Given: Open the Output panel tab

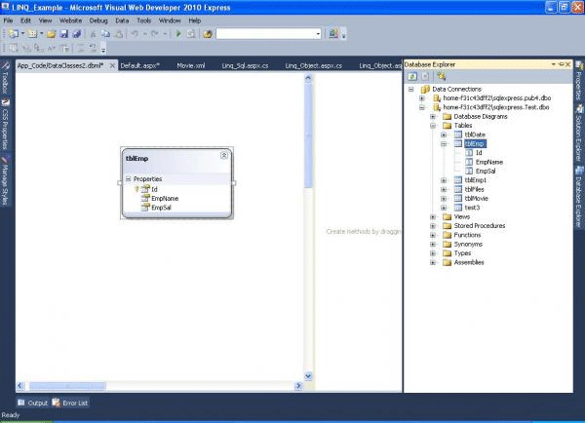Looking at the screenshot, I should click(33, 403).
